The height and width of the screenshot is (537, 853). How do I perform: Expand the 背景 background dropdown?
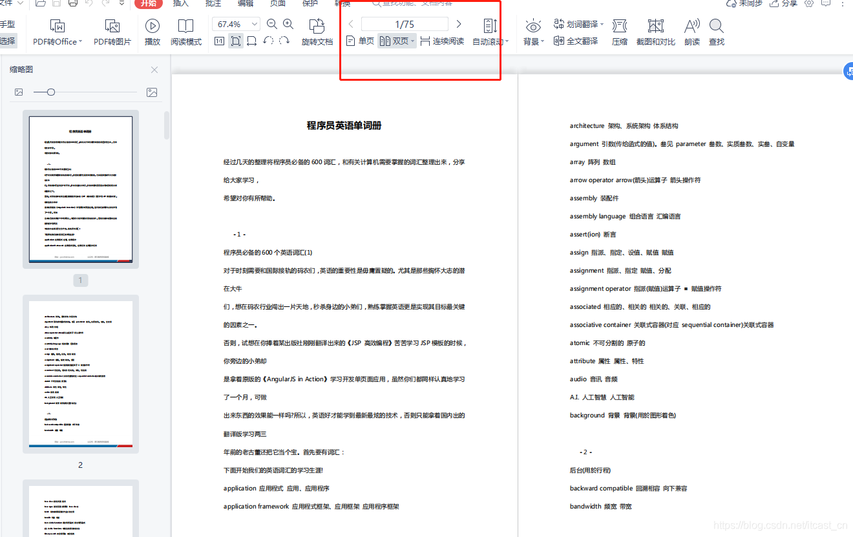(x=542, y=42)
